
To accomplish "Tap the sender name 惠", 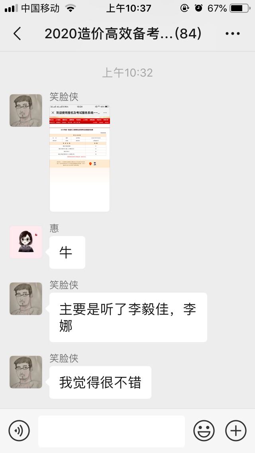I will tap(54, 228).
